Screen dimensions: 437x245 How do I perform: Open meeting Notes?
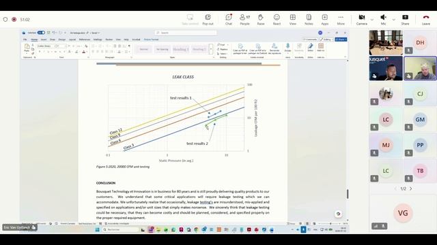309,20
